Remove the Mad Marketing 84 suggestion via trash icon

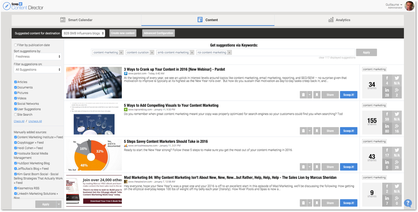point(303,203)
